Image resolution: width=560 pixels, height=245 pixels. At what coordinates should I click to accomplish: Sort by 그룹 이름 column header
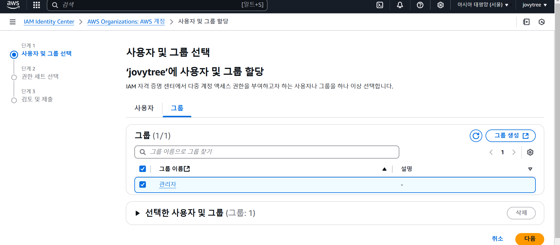coord(174,169)
